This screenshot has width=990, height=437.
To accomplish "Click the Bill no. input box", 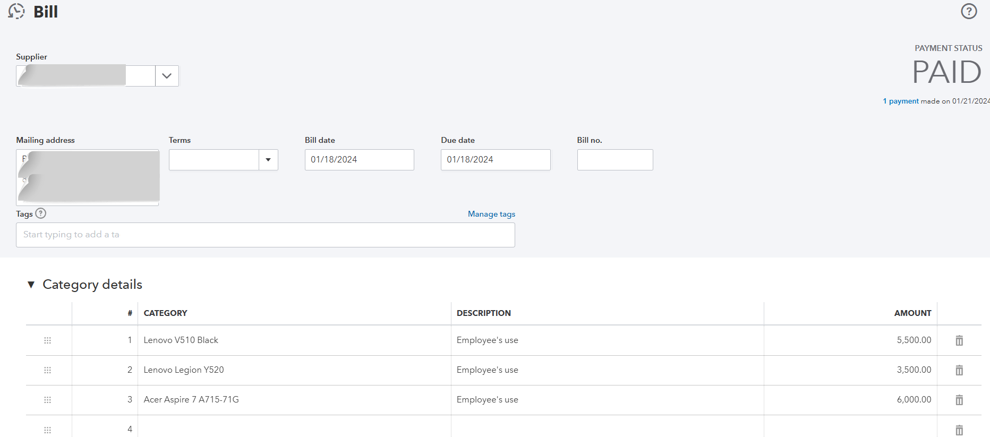I will (x=615, y=160).
